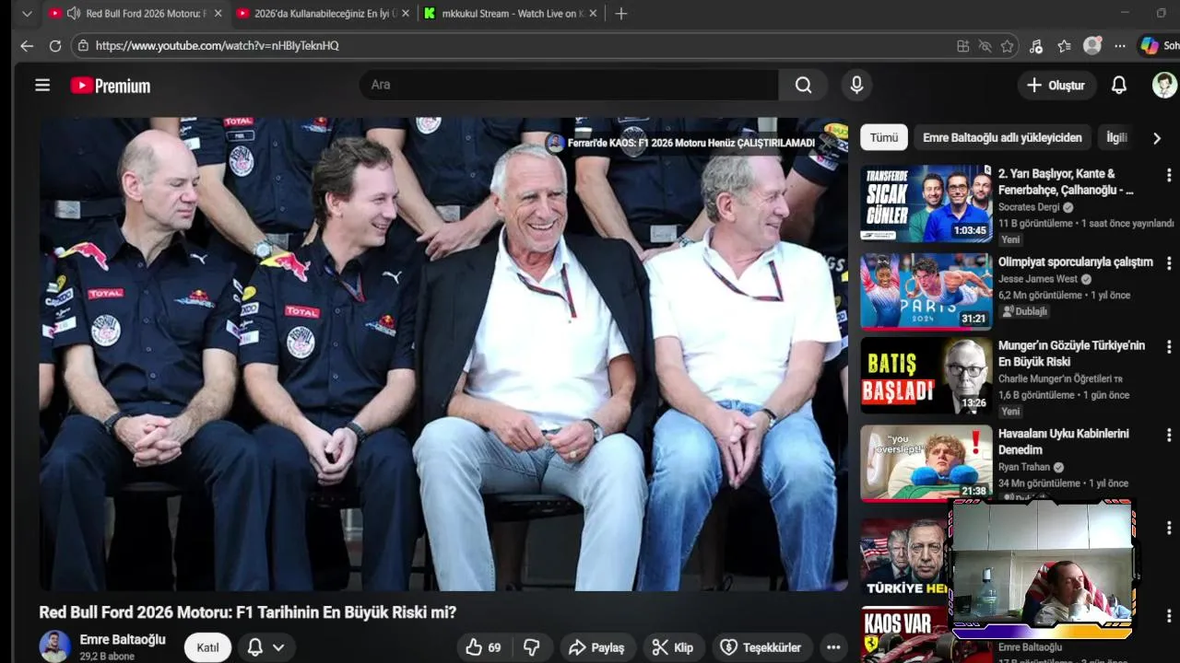This screenshot has width=1180, height=663.
Task: Open 'Havaalanı Uyku Kabinlerini Denedim' title
Action: point(1063,441)
